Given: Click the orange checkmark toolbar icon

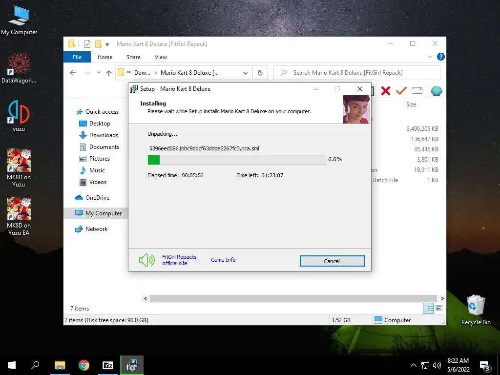Looking at the screenshot, I should click(x=401, y=91).
